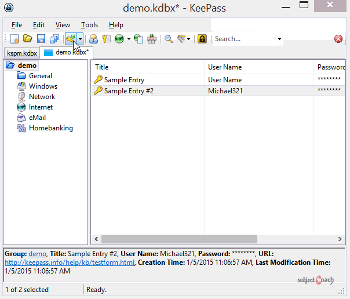Click the New database toolbar icon
The width and height of the screenshot is (350, 299).
tap(14, 39)
